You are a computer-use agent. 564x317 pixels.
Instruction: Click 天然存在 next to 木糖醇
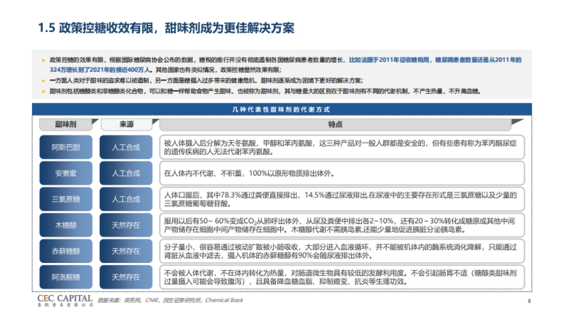click(126, 224)
